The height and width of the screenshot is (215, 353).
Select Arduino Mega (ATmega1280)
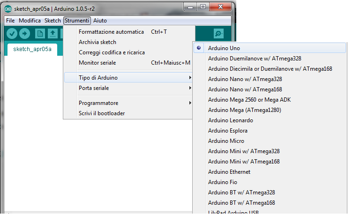click(270, 110)
